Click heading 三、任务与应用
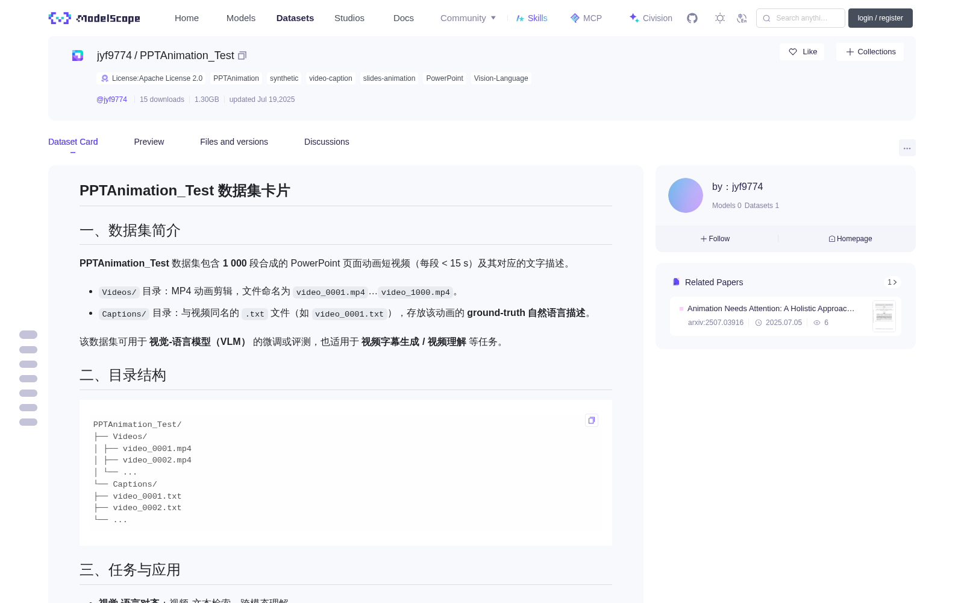 (x=130, y=570)
